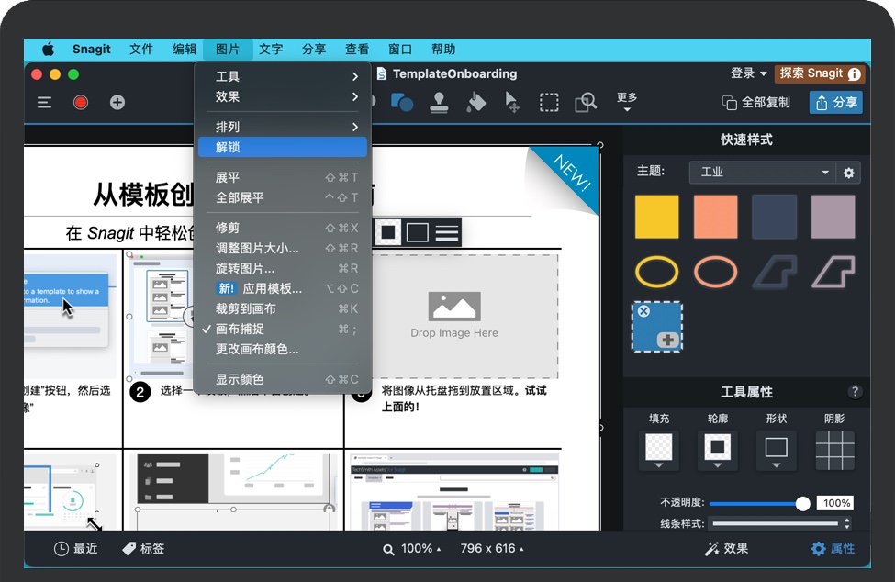This screenshot has height=582, width=895.
Task: Click the blue 分享 share button
Action: tap(836, 103)
